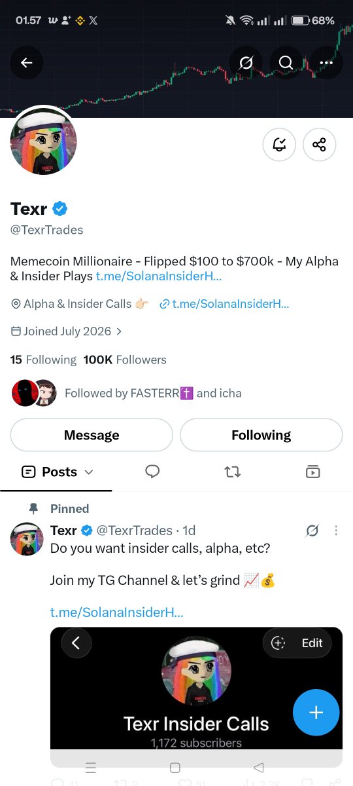Screen dimensions: 353x786
Task: Open the 100K Followers list
Action: click(125, 360)
